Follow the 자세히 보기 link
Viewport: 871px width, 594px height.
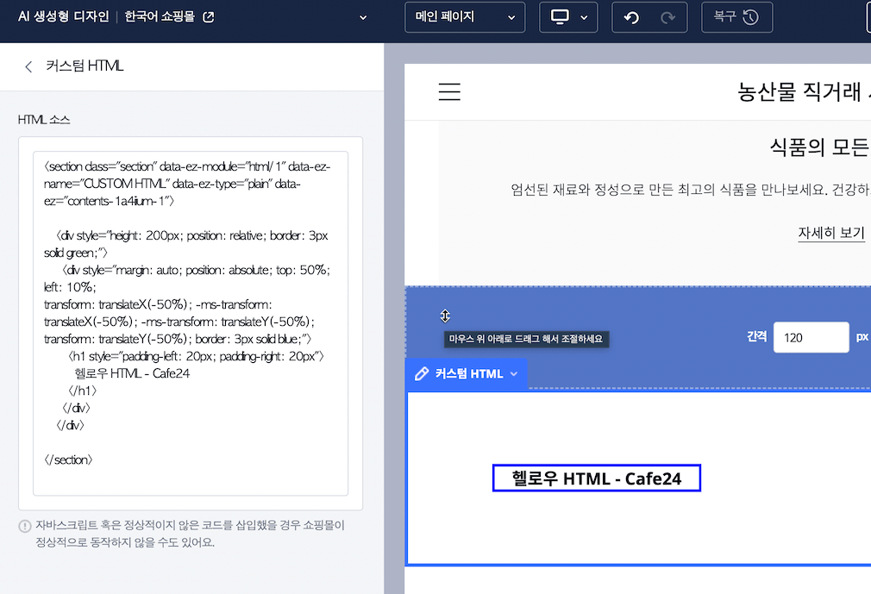[830, 233]
